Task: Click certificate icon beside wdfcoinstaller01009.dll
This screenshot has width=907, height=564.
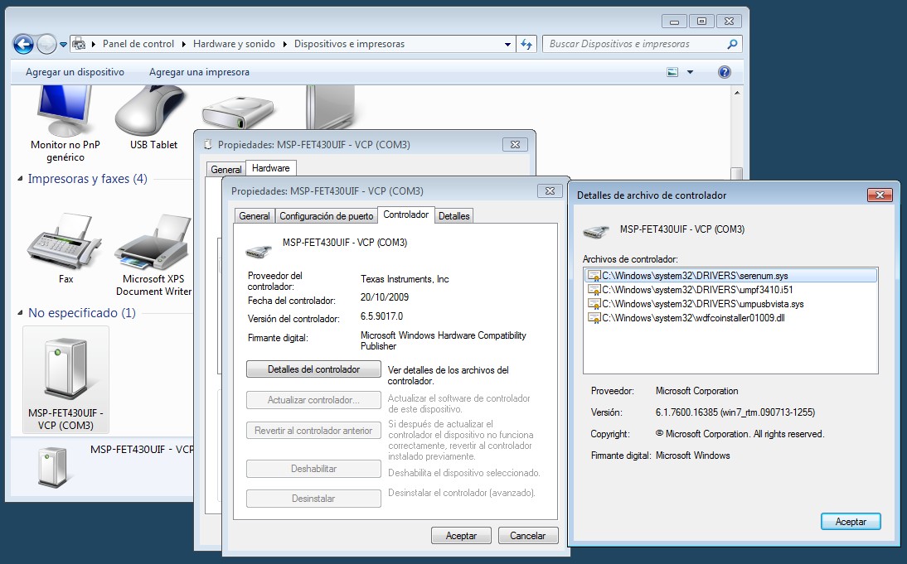Action: pos(594,317)
